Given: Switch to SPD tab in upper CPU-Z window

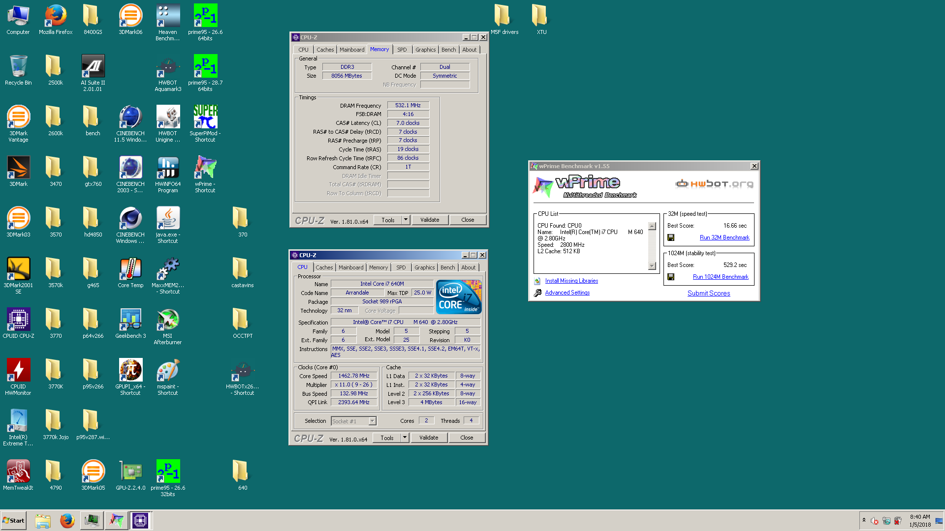Looking at the screenshot, I should pyautogui.click(x=402, y=50).
